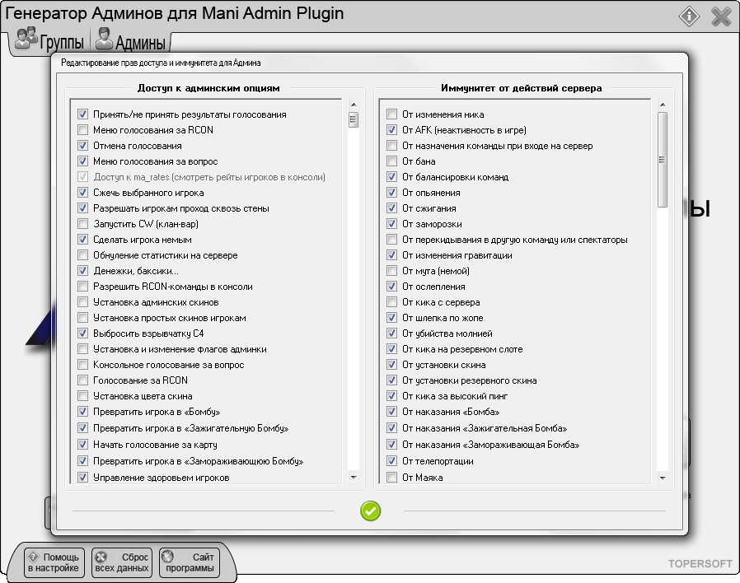
Task: Click Сброс всех данных button
Action: (x=122, y=562)
